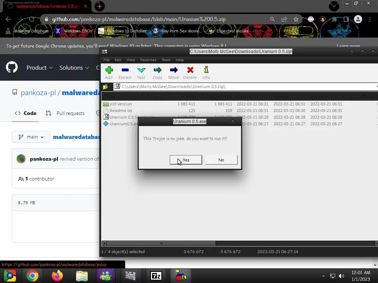Open the File menu in 7-Zip
Screen dimensions: 378x283
tap(106, 60)
